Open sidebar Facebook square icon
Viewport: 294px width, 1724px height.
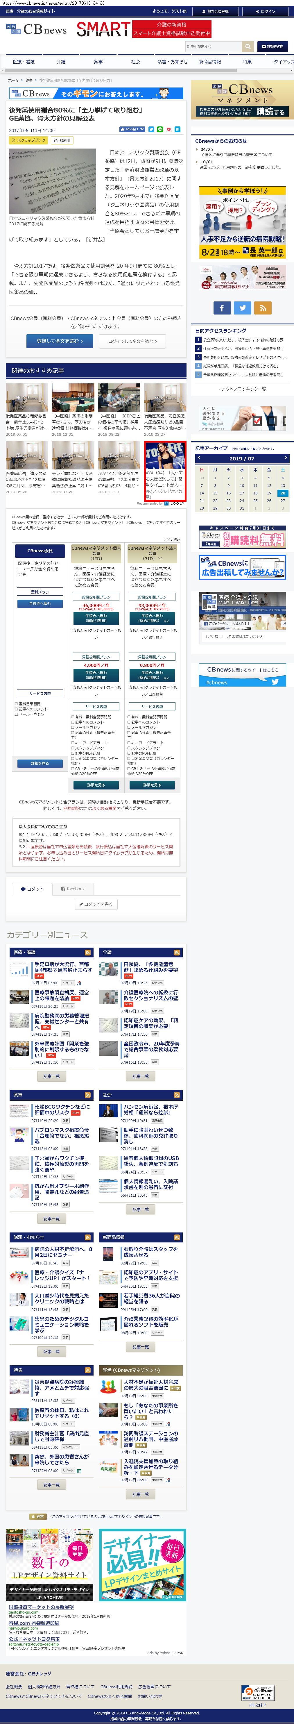pyautogui.click(x=222, y=308)
